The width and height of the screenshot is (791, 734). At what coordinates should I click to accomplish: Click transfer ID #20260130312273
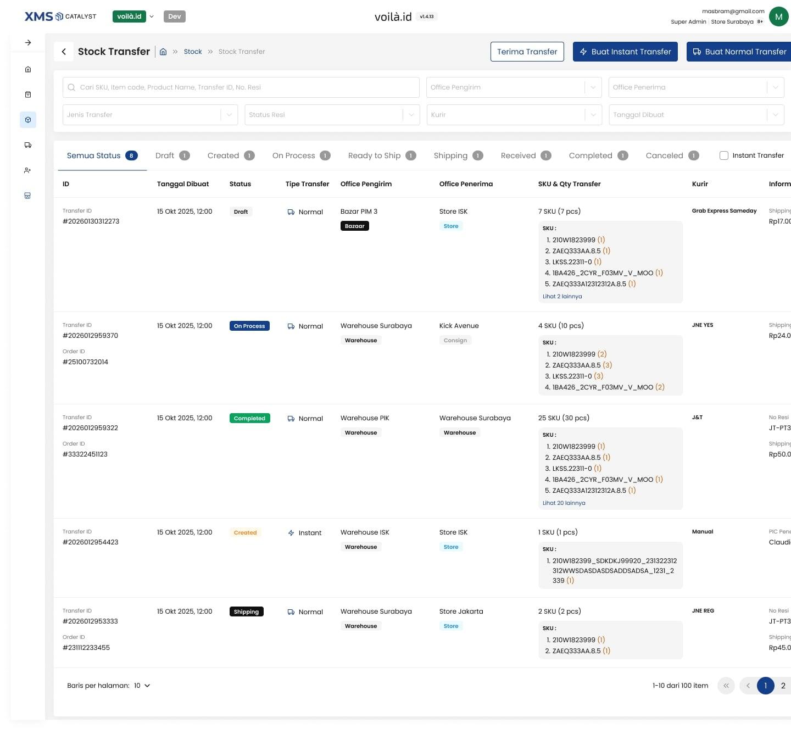pyautogui.click(x=91, y=221)
